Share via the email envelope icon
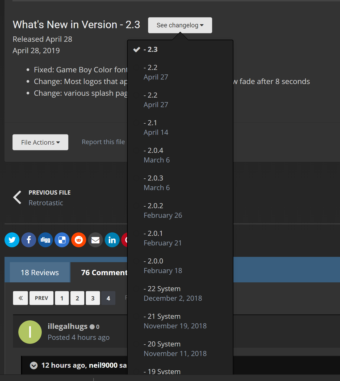The height and width of the screenshot is (381, 340). (95, 240)
